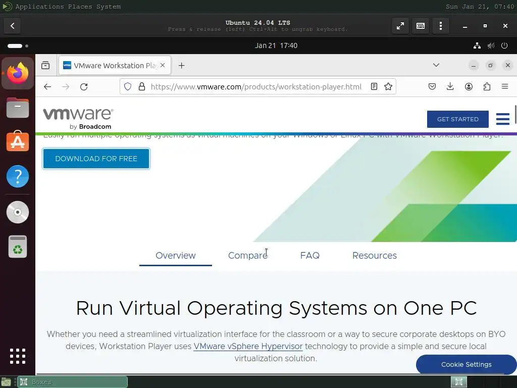The width and height of the screenshot is (517, 388).
Task: Close the VMware Workstation Player tab
Action: 163,65
